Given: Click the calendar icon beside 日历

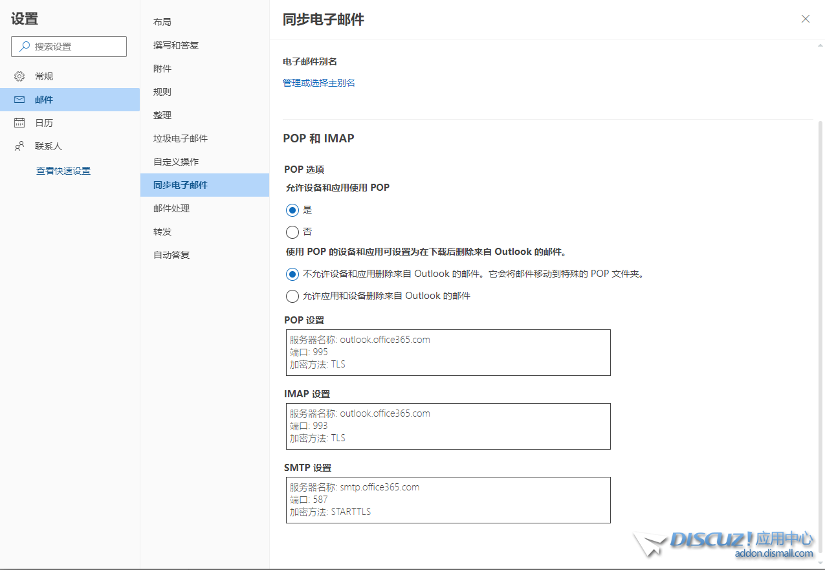Looking at the screenshot, I should click(x=19, y=123).
